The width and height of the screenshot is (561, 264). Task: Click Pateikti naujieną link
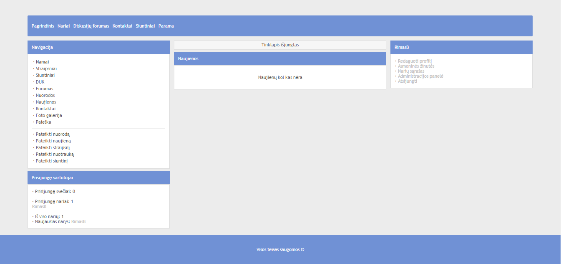coord(53,141)
